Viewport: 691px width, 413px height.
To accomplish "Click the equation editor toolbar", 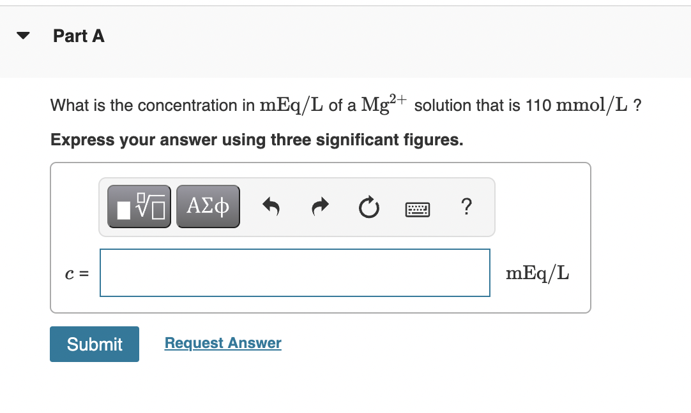I will [297, 206].
